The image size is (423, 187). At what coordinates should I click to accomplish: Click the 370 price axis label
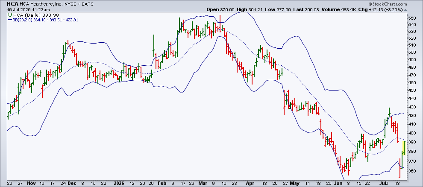coord(412,161)
